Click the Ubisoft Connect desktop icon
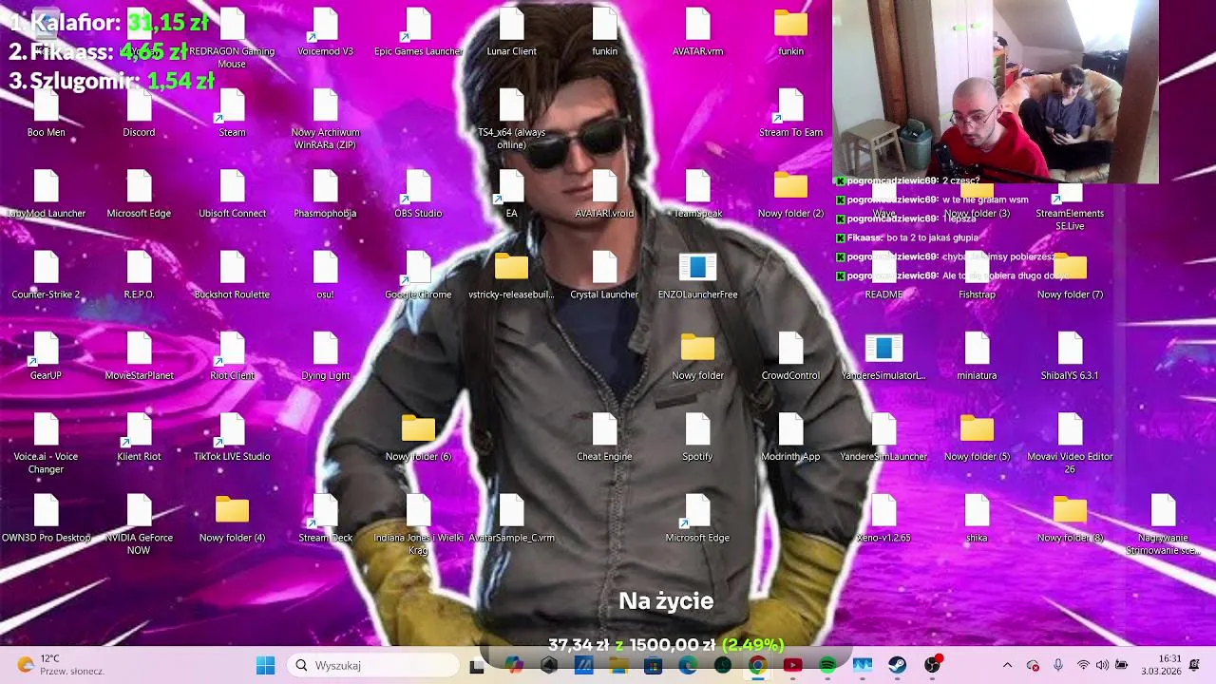 click(232, 194)
